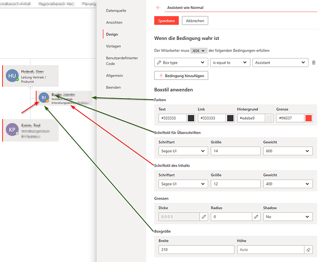Viewport: 319px width, 262px height.
Task: Click the HU avatar in the org chart
Action: (12, 76)
